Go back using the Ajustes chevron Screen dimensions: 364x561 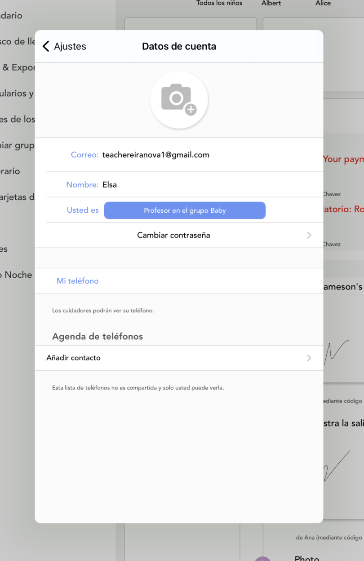pos(46,46)
